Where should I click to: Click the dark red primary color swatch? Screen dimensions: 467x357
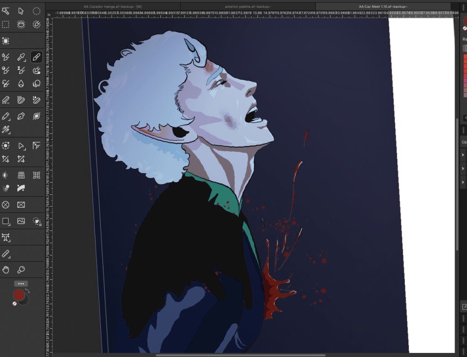pos(19,295)
